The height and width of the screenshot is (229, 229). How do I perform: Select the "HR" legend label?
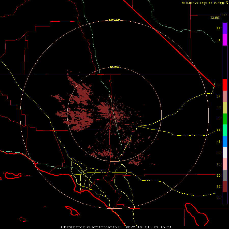point(218,119)
